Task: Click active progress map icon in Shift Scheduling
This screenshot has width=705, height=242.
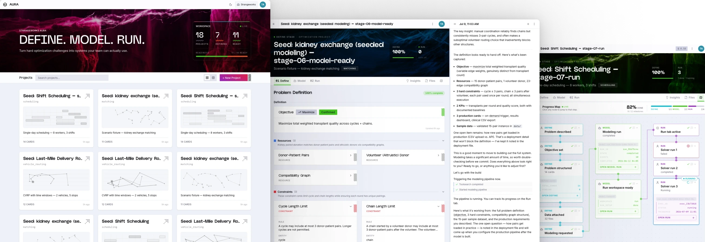Action: (701, 98)
